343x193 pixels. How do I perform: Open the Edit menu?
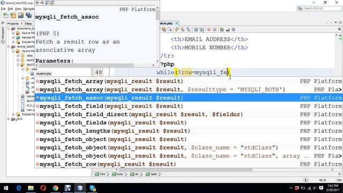[10, 9]
